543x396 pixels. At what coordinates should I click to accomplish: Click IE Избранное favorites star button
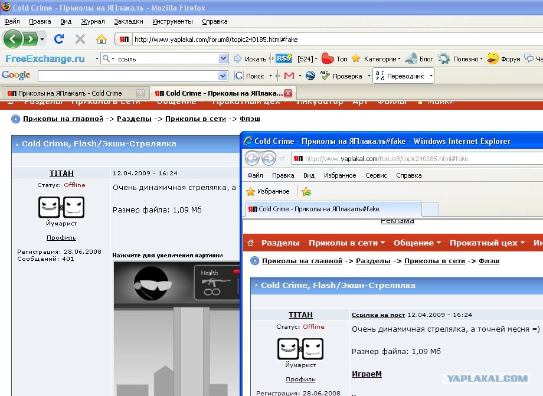pyautogui.click(x=268, y=191)
